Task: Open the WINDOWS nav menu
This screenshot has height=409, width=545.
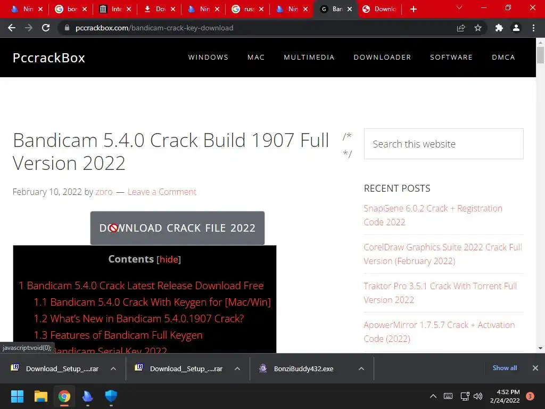Action: point(208,58)
